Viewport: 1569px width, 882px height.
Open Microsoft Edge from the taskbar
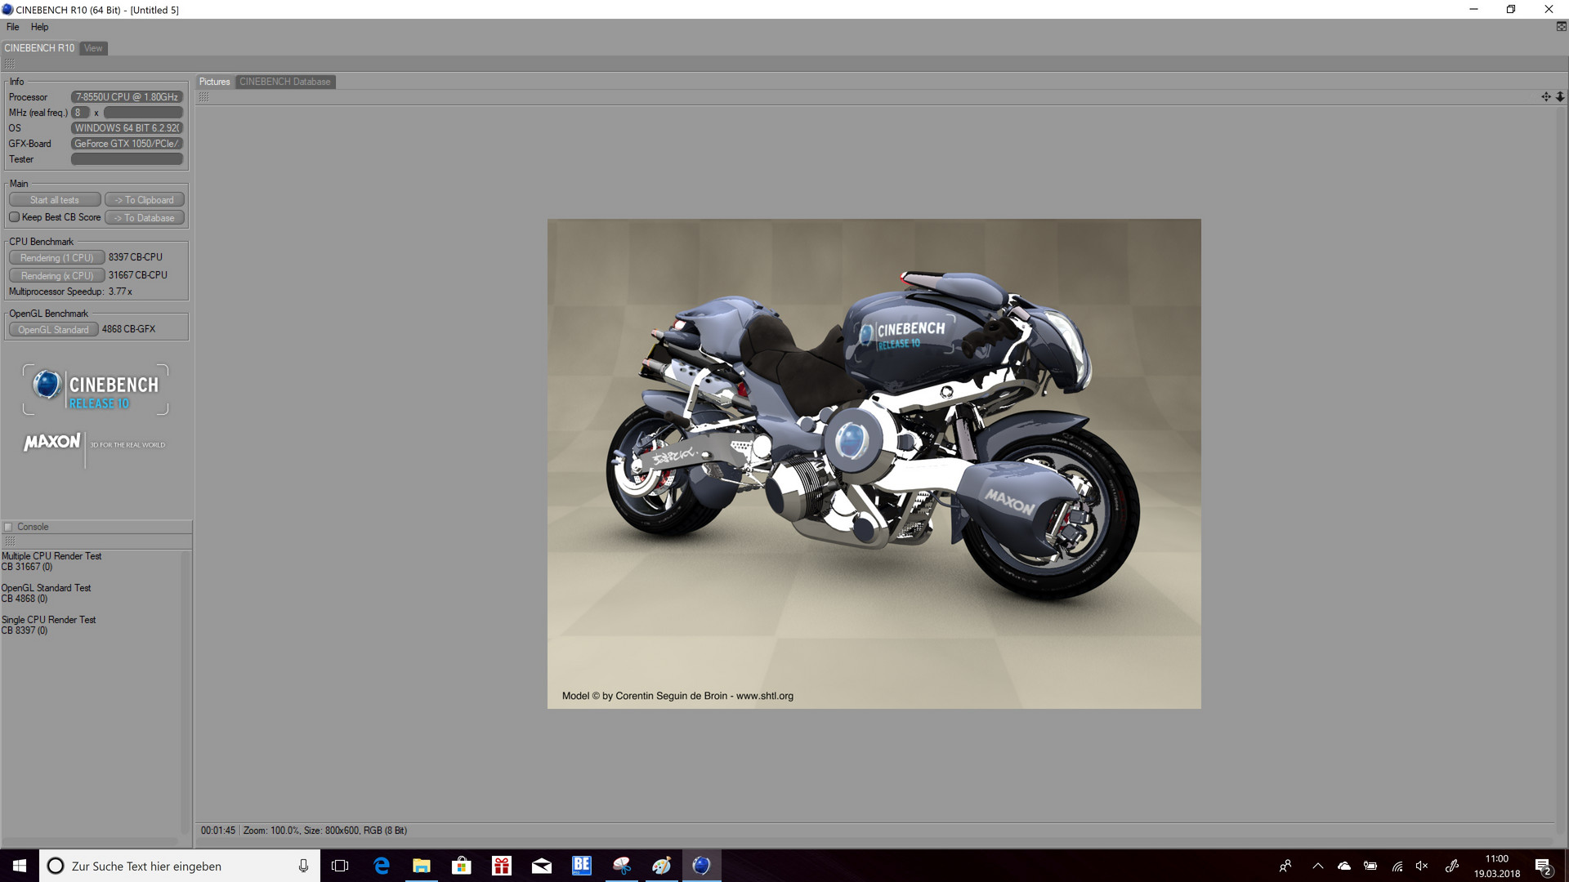click(381, 866)
